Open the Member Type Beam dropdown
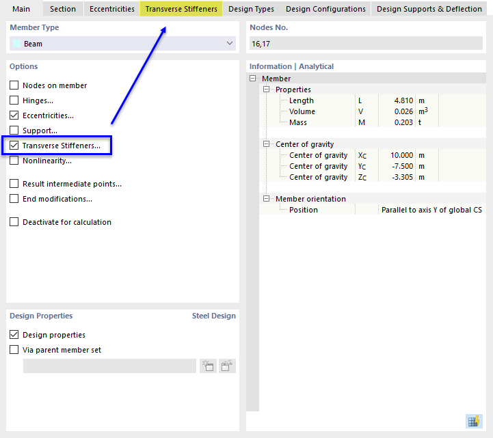 click(122, 43)
